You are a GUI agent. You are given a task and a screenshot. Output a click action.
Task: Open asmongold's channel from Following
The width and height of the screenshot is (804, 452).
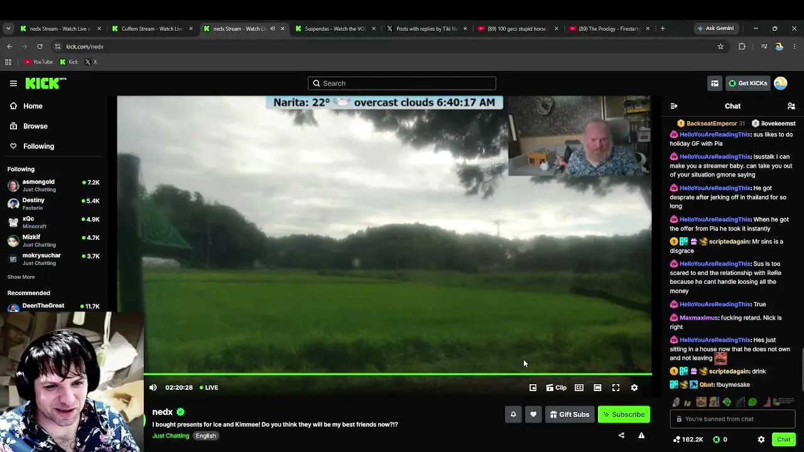click(54, 185)
